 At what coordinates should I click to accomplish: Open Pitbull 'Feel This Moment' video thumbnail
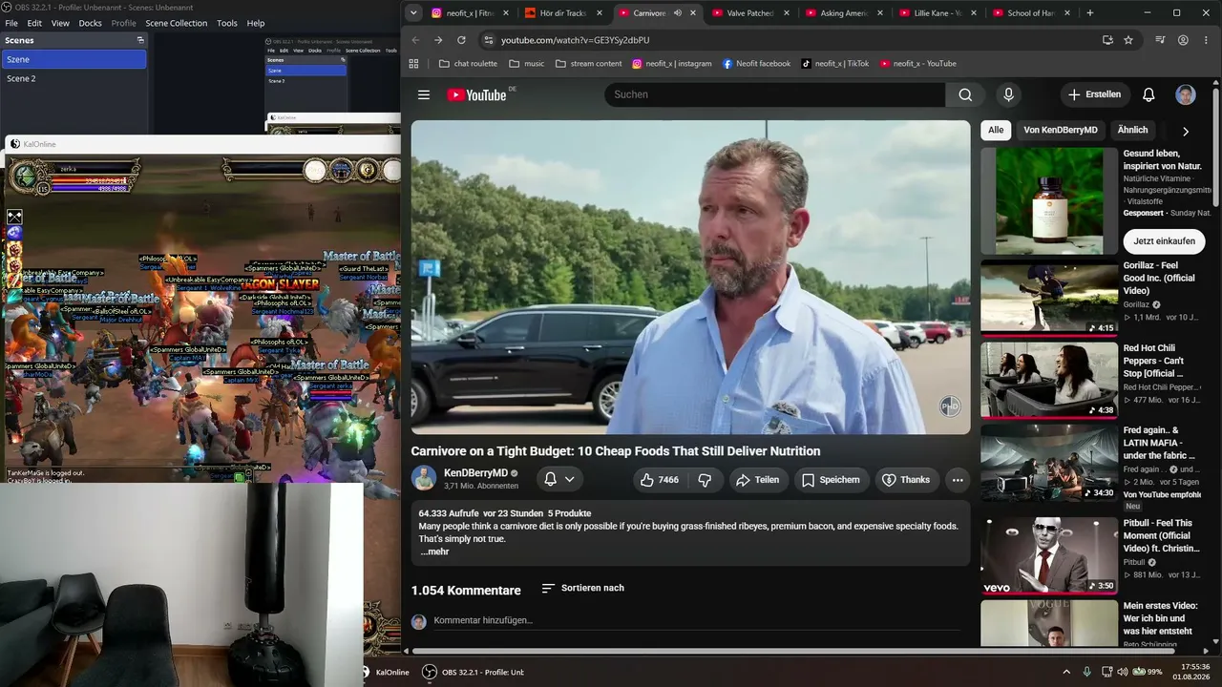tap(1049, 555)
